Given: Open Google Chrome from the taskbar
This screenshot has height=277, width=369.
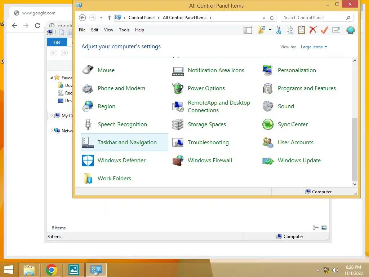Looking at the screenshot, I should [x=51, y=270].
